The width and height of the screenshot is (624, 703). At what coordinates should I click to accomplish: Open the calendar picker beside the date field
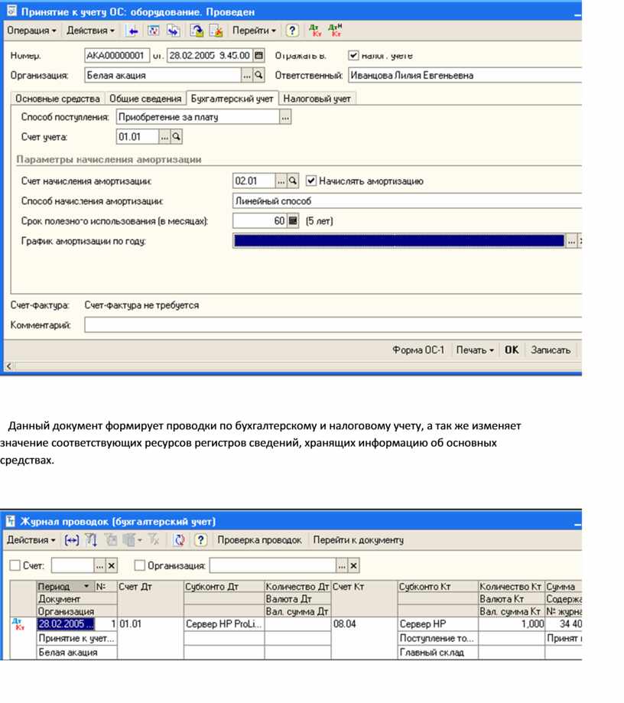(258, 56)
